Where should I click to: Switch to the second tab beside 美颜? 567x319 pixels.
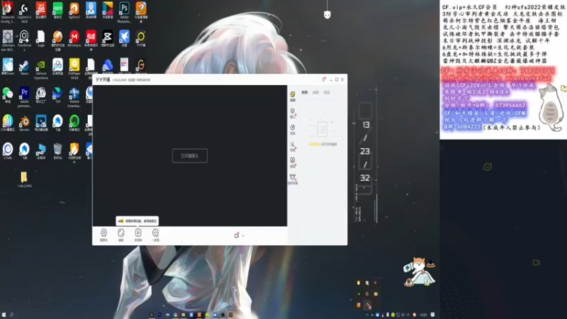[315, 93]
